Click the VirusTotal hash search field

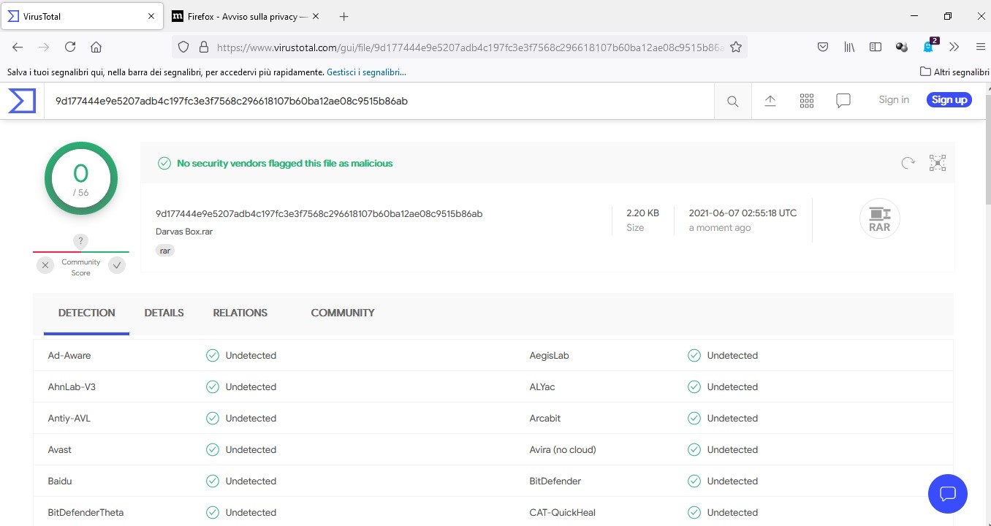(380, 101)
